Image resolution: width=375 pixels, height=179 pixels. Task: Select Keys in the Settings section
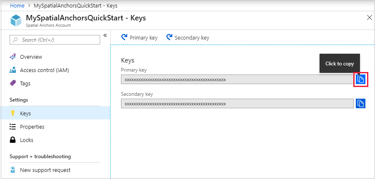55,113
